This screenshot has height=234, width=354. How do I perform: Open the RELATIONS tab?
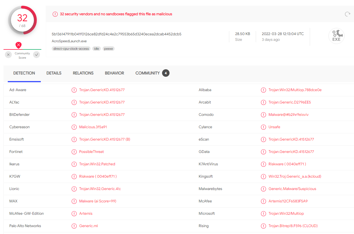83,73
